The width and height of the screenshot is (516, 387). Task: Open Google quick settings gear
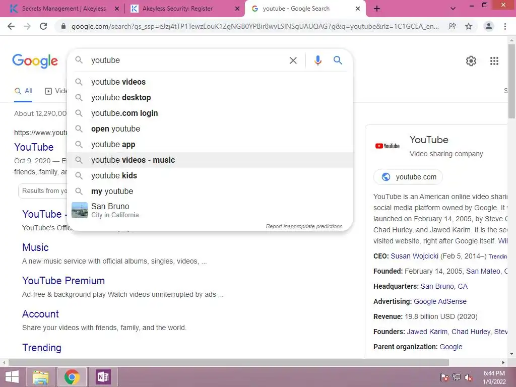point(471,61)
